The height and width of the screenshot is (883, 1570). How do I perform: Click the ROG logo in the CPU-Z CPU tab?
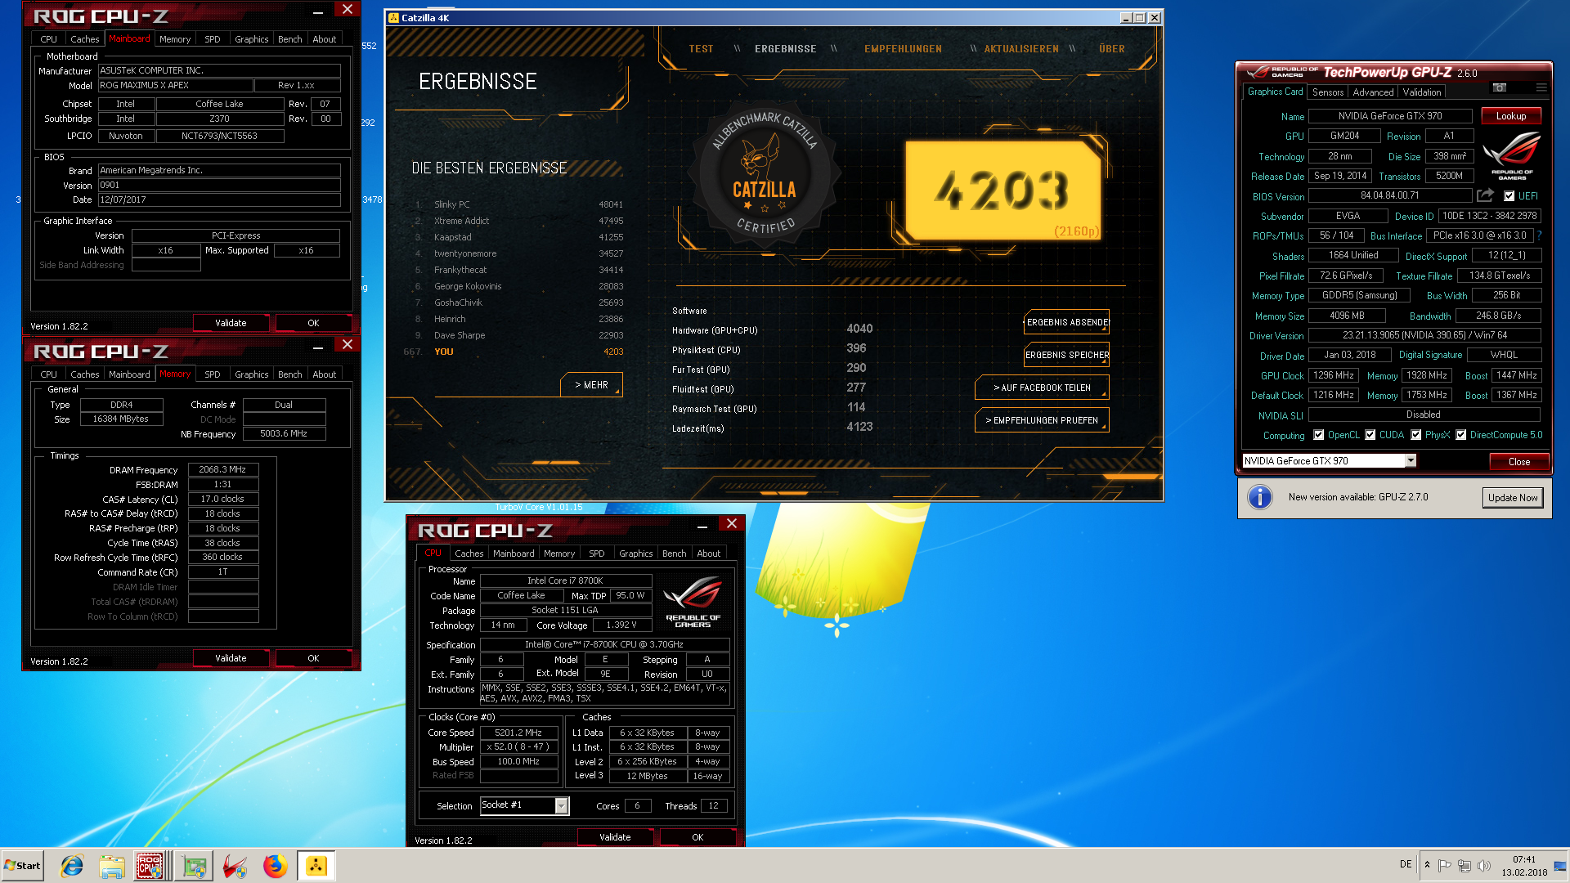click(693, 602)
